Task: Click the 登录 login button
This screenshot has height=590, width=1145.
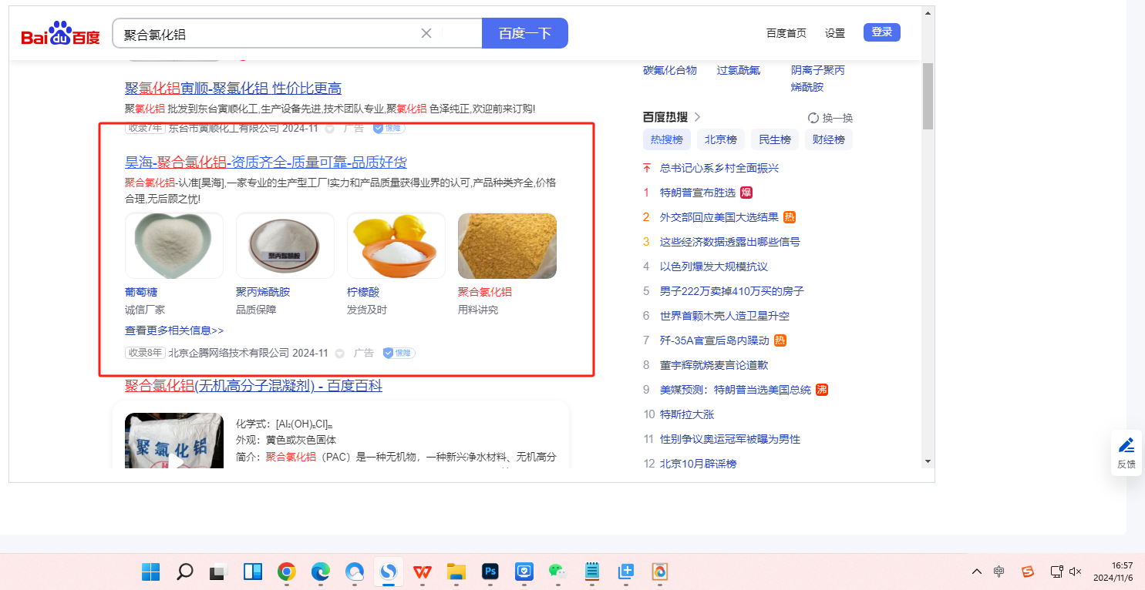Action: [882, 32]
